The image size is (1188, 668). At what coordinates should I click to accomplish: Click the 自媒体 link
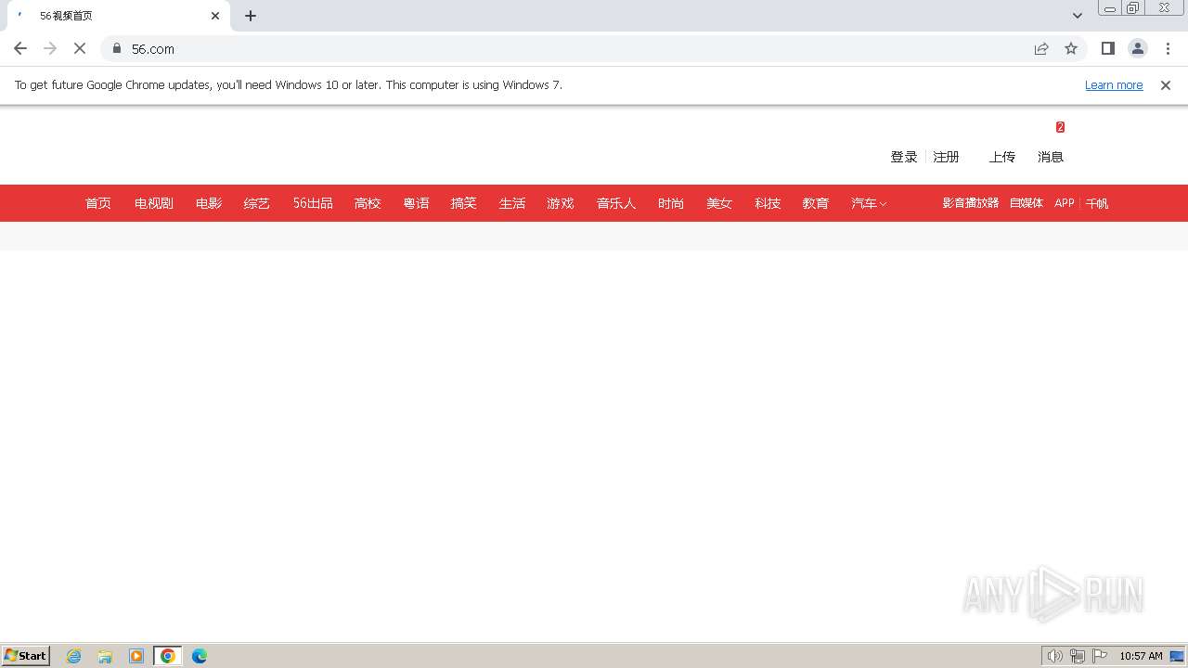click(x=1027, y=203)
